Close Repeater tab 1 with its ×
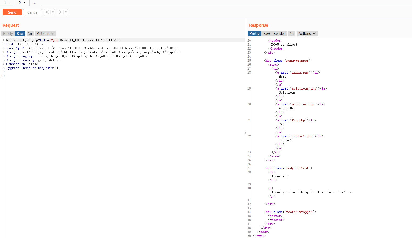The image size is (412, 238). (10, 3)
